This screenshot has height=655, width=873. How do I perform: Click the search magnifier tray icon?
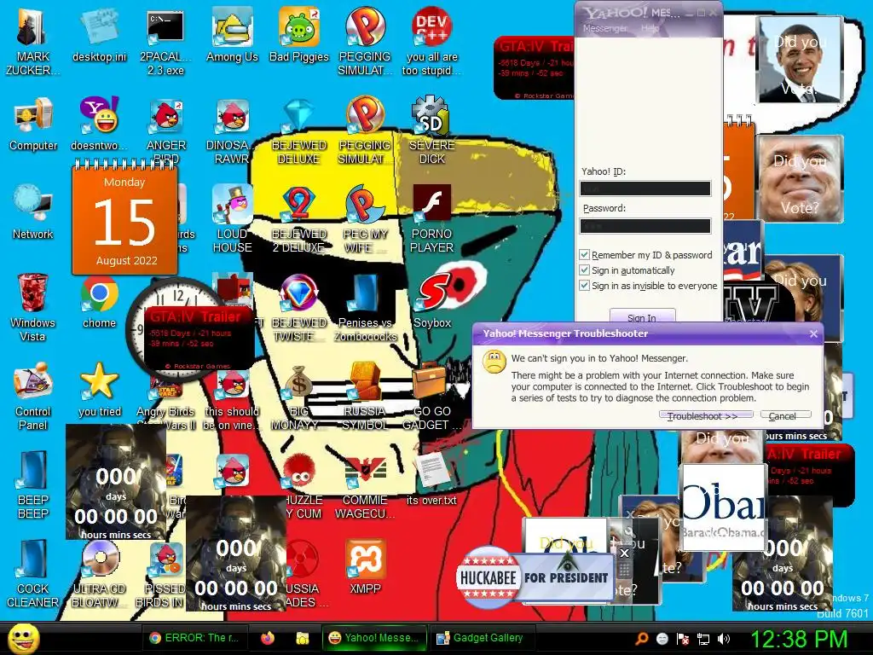642,639
